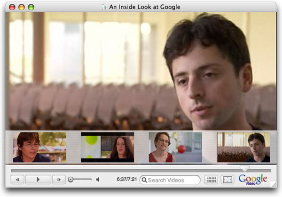Toggle the thumbnail grid view button
This screenshot has height=197, width=282.
click(x=211, y=180)
